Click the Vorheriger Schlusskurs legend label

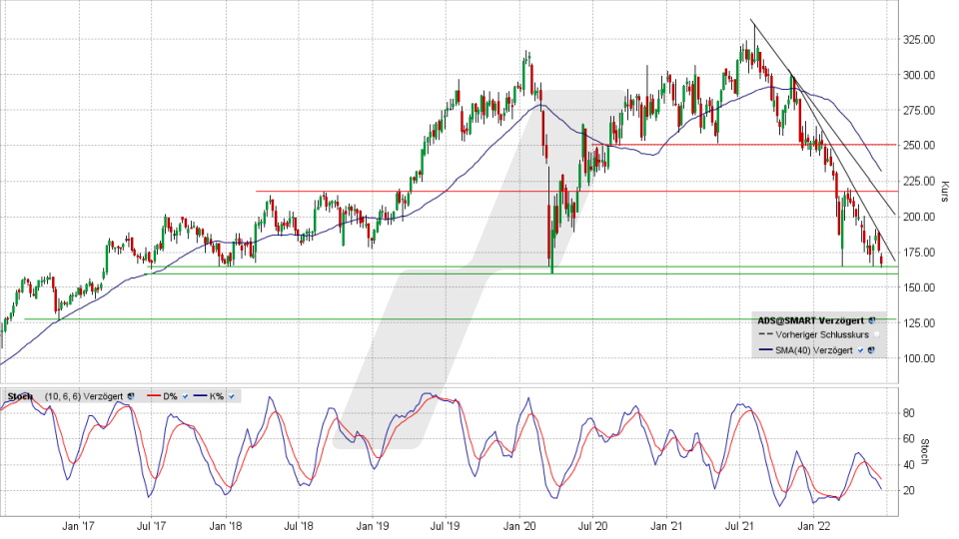tap(822, 335)
